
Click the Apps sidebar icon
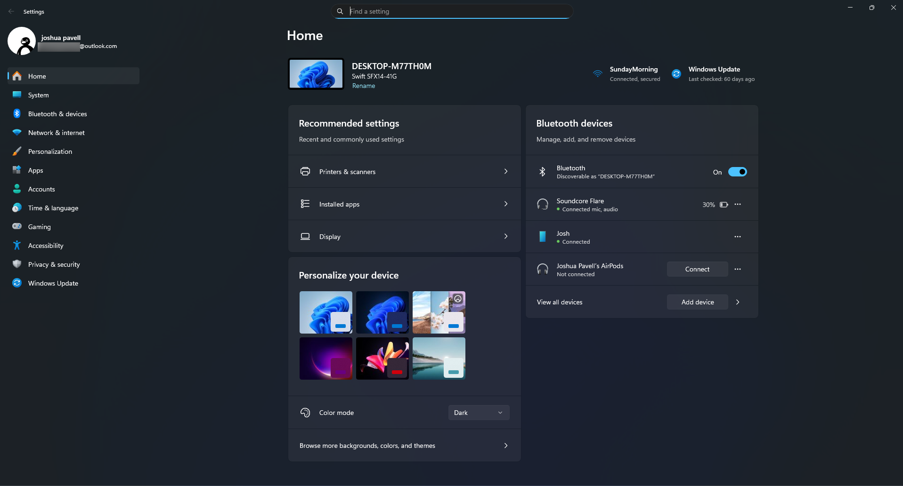coord(17,170)
